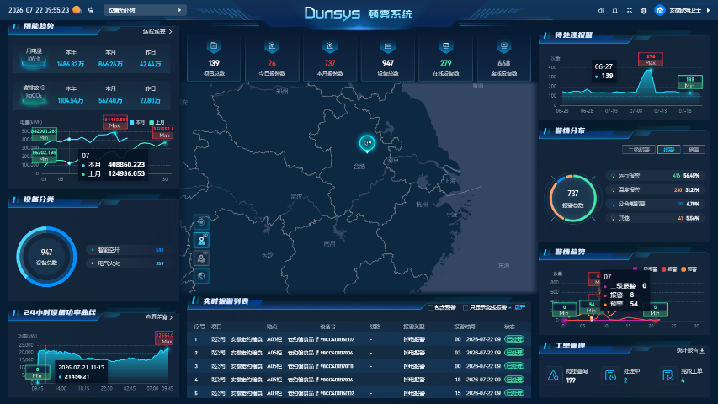Select the first tab in alarm distribution panel
Viewport: 718px width, 404px height.
(x=639, y=149)
